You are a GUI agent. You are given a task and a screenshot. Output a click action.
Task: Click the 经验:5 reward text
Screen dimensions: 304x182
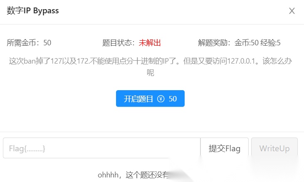[x=270, y=43]
